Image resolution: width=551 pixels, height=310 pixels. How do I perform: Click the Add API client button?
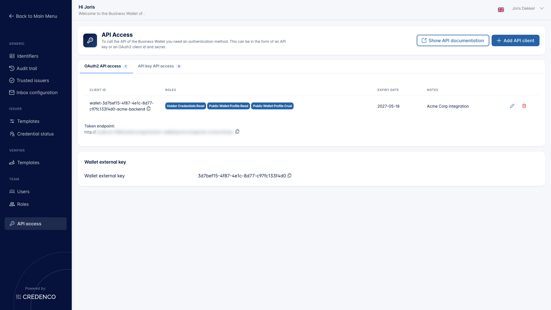click(515, 40)
